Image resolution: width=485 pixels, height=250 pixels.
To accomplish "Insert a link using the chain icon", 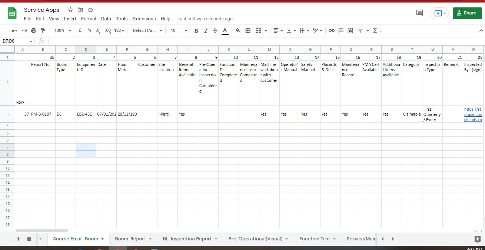I will tap(332, 31).
